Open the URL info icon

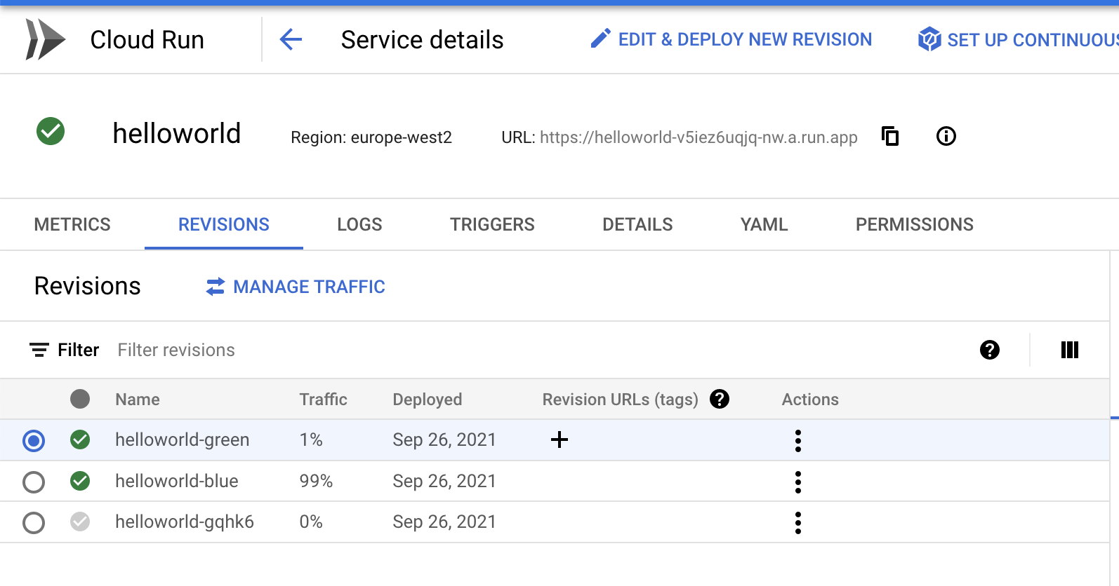pos(946,136)
